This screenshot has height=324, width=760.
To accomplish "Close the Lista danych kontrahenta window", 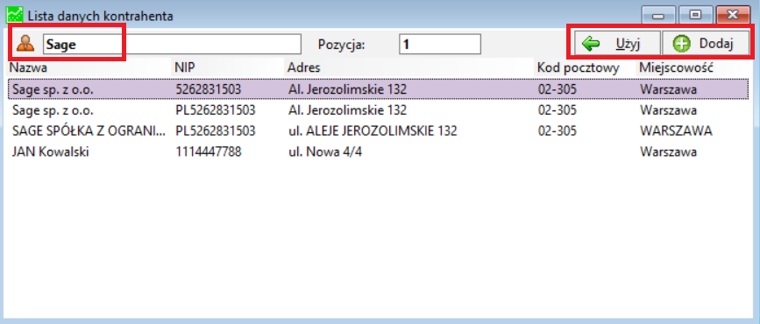I will [733, 16].
